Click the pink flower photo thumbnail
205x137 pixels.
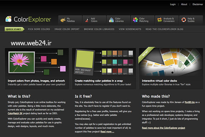coord(22,62)
